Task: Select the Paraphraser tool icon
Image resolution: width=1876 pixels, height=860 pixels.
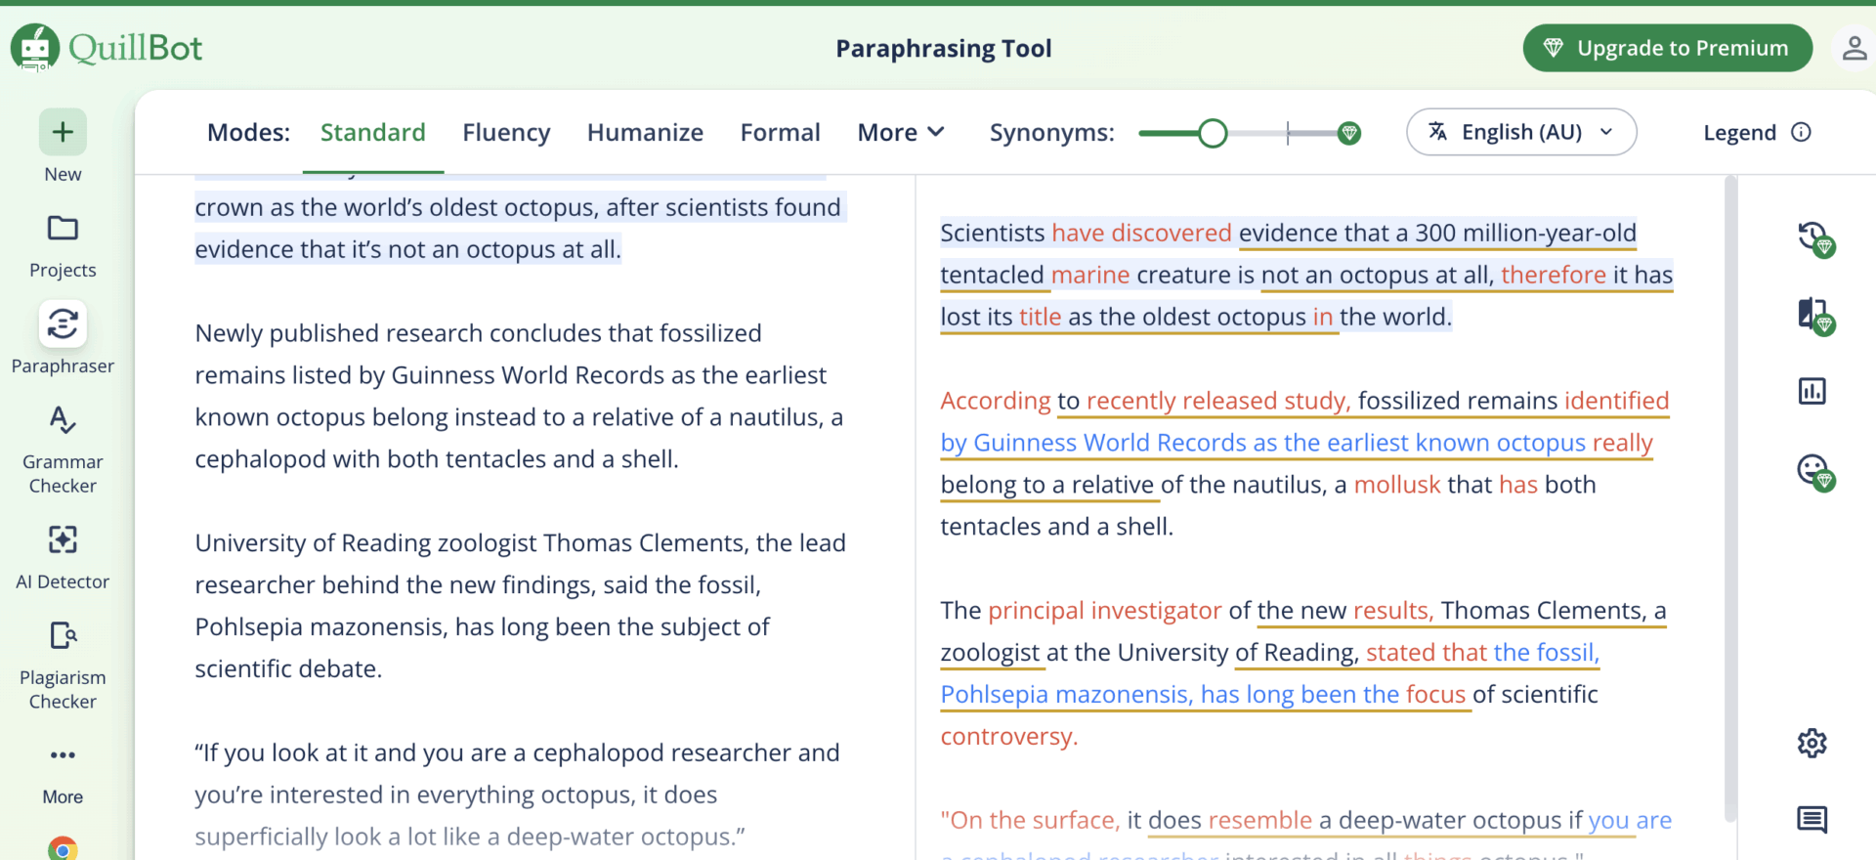Action: coord(63,324)
